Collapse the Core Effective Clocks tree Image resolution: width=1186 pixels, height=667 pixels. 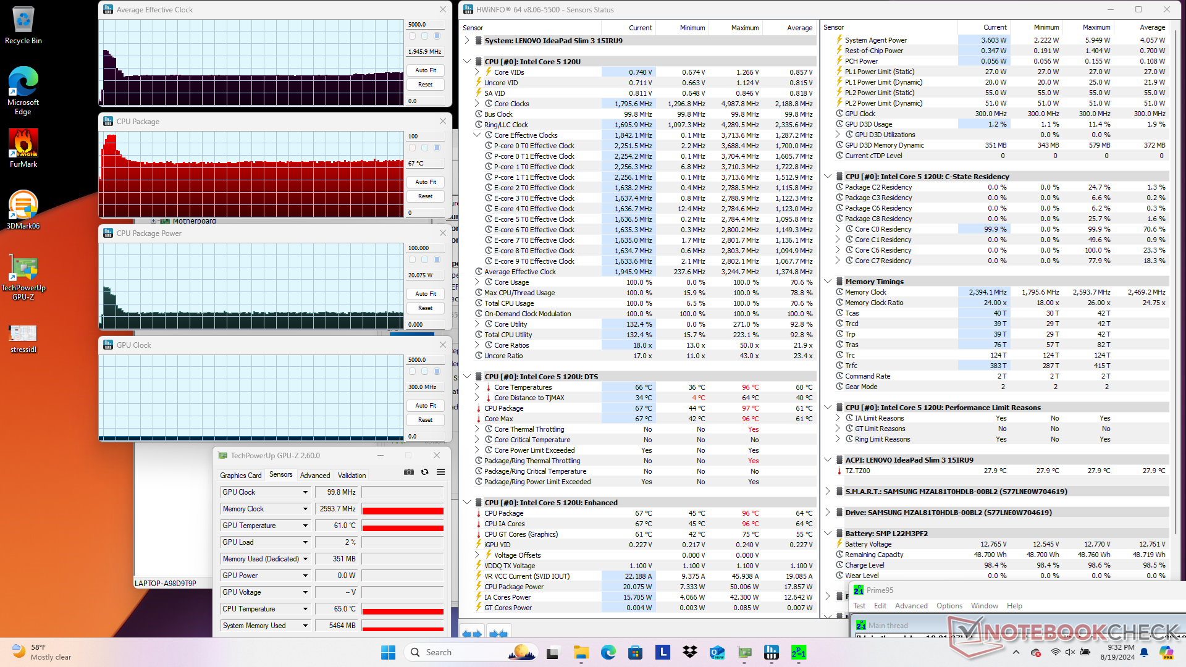(x=477, y=135)
